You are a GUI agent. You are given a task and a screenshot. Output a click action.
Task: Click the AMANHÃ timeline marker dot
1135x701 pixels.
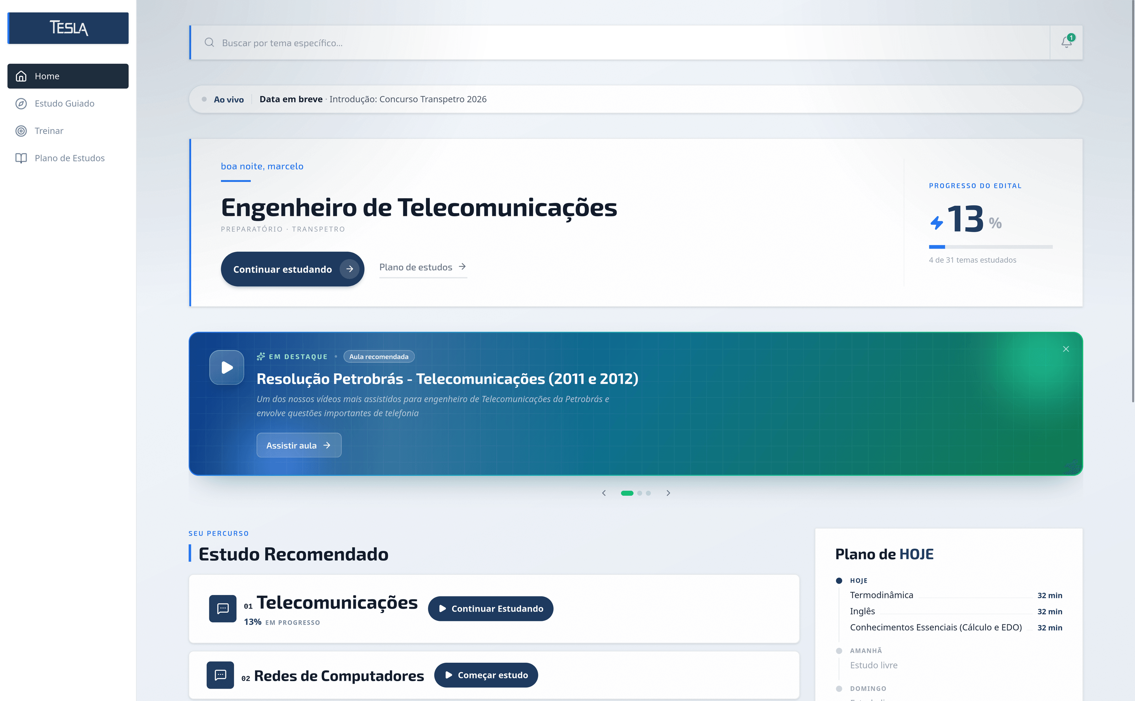coord(839,651)
